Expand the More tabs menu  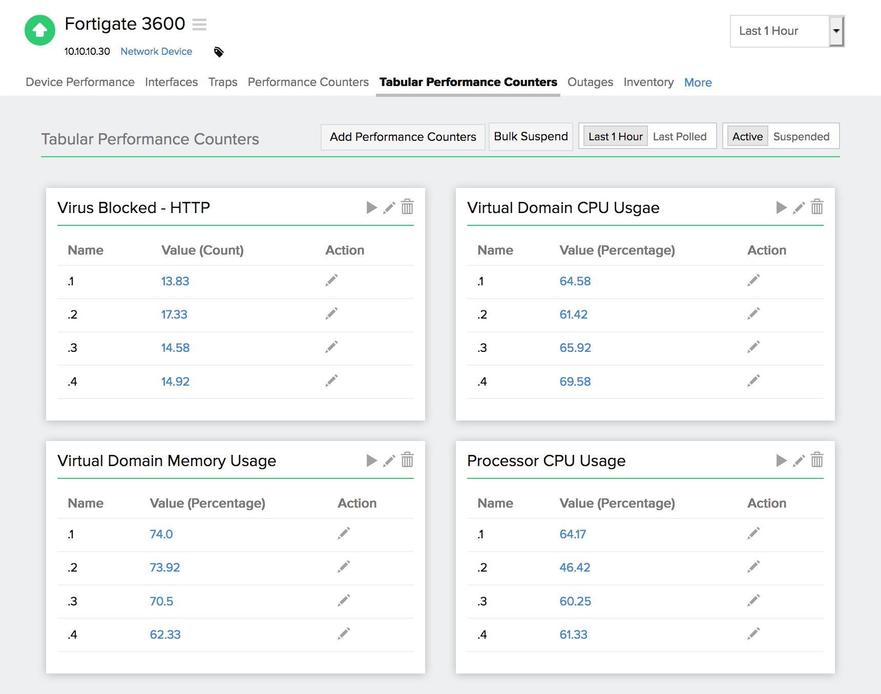click(698, 82)
